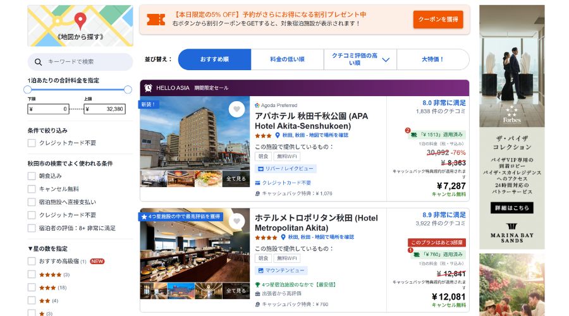569x316 pixels.
Task: Click 3,922 件のクチコミ review count
Action: click(x=441, y=224)
